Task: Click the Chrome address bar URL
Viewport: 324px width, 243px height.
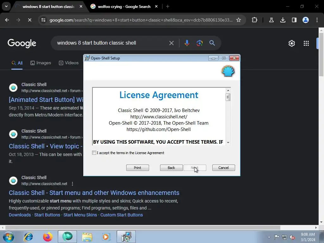Action: [141, 20]
